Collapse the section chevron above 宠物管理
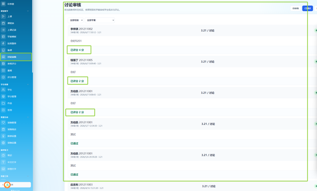 click(x=28, y=117)
